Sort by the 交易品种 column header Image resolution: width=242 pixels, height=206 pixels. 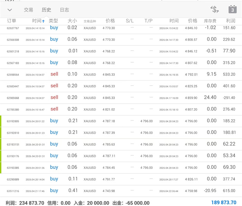pos(90,21)
